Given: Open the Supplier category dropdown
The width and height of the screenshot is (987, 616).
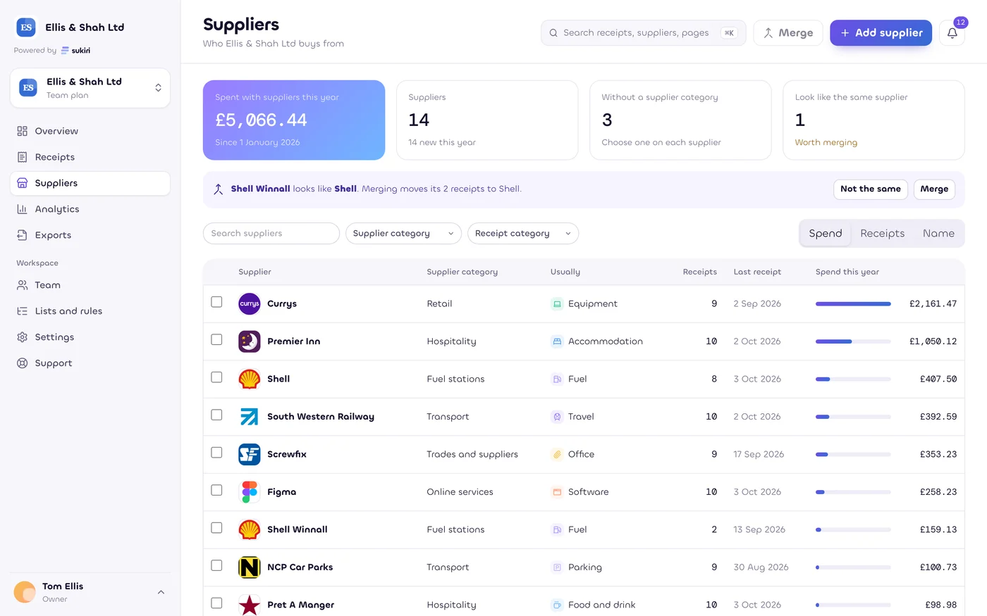Looking at the screenshot, I should tap(403, 234).
